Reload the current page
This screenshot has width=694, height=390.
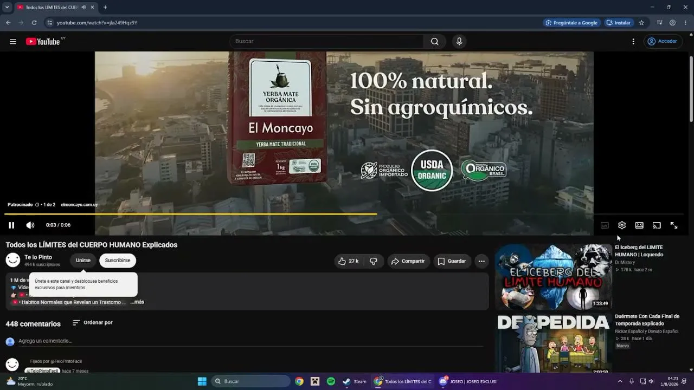pyautogui.click(x=34, y=23)
